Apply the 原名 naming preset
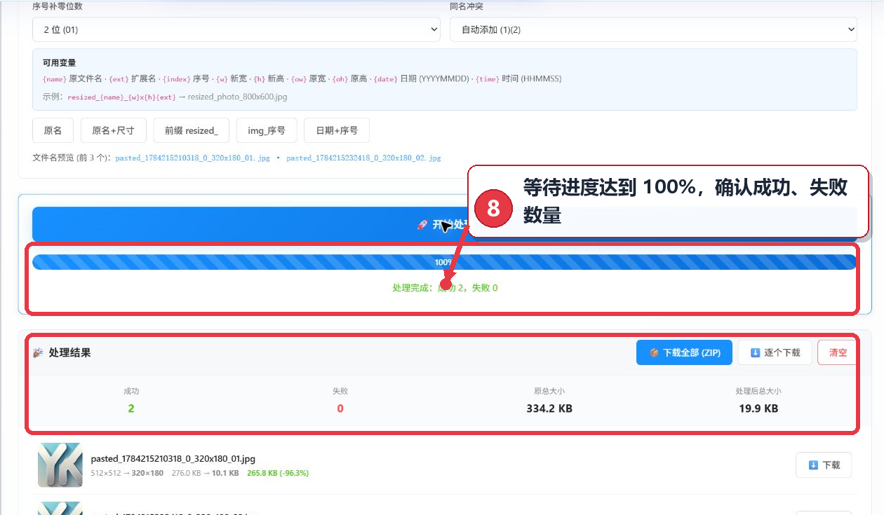This screenshot has width=884, height=515. 53,130
